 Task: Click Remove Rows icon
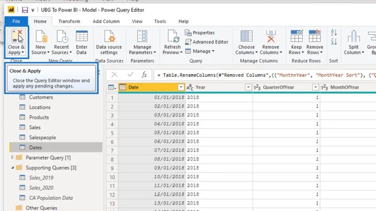pos(314,37)
